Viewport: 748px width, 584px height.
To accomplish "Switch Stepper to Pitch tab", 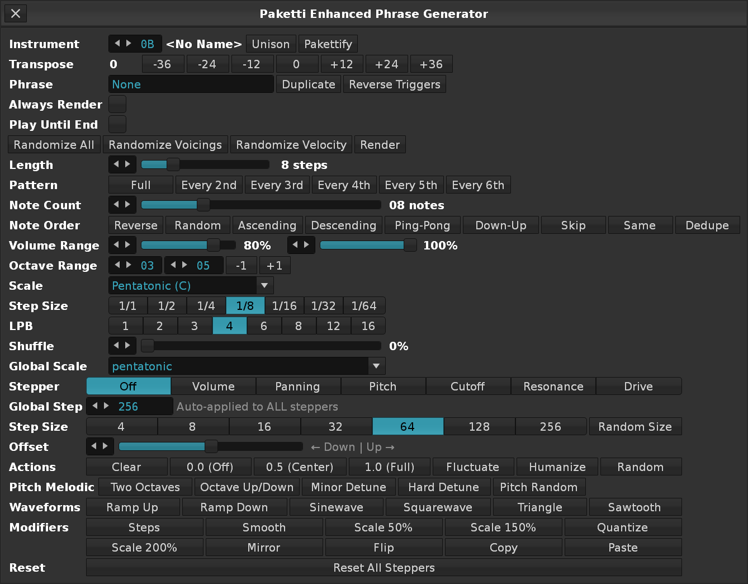I will (383, 387).
